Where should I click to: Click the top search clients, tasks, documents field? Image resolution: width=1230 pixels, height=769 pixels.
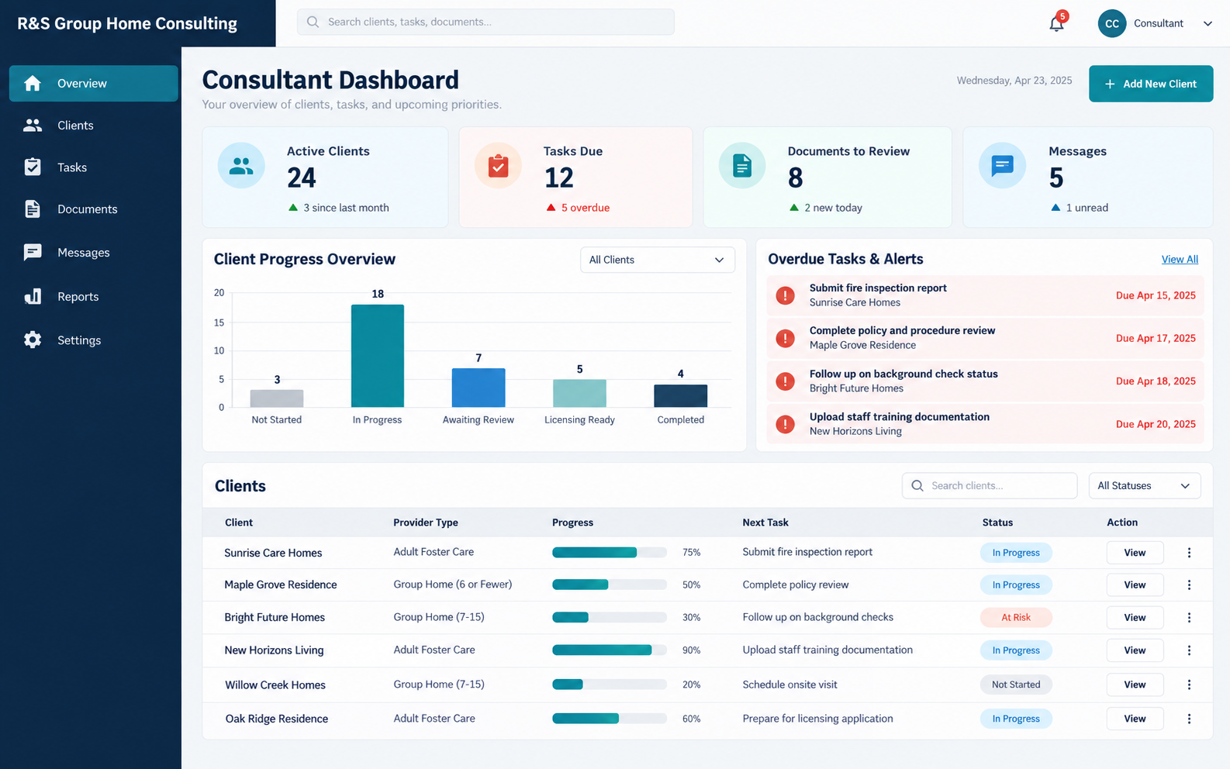[485, 22]
